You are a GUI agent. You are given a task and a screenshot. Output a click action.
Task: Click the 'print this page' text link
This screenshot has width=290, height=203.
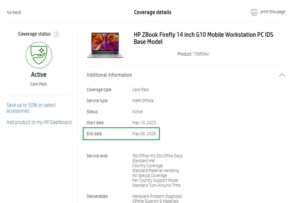pos(273,12)
